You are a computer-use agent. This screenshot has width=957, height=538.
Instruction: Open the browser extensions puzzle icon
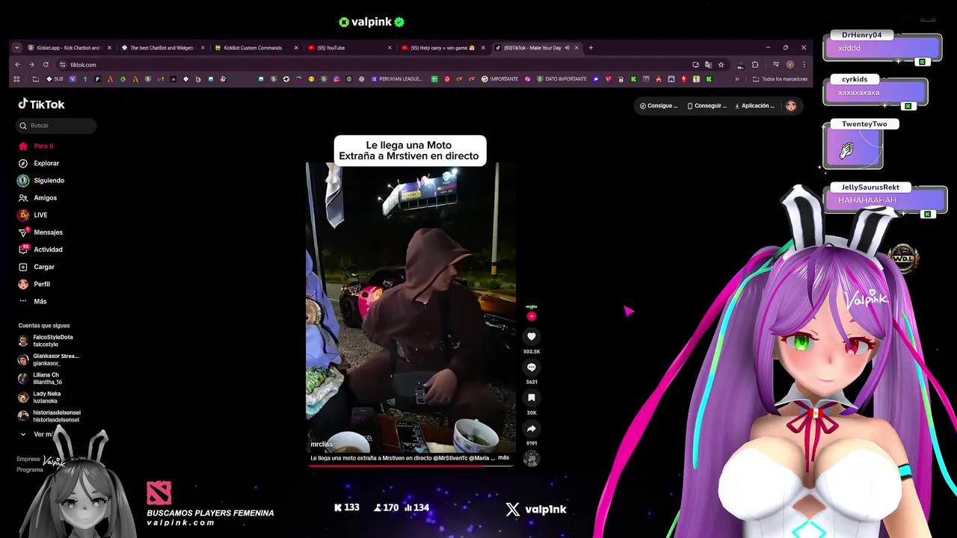pos(755,64)
